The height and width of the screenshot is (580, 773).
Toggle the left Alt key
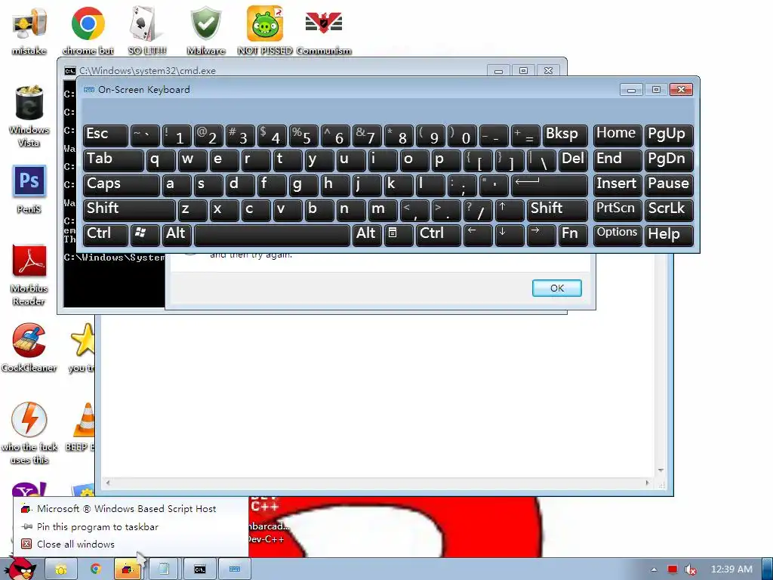(x=177, y=235)
